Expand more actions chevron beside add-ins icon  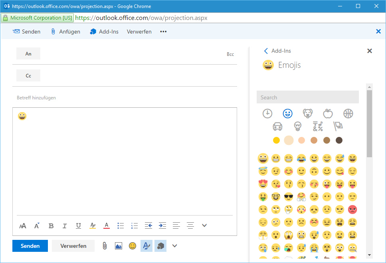coord(174,246)
